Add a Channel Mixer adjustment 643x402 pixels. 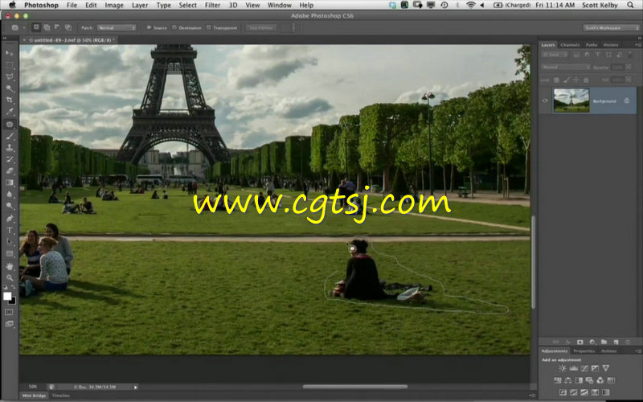[x=600, y=380]
